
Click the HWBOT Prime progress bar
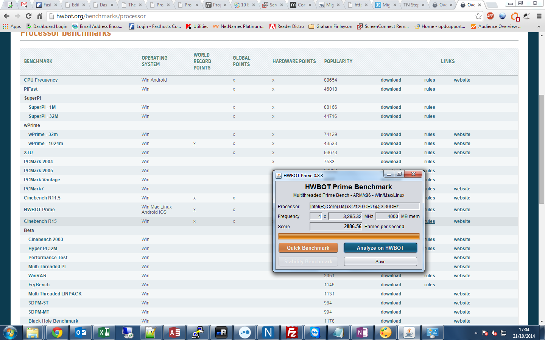click(x=349, y=236)
